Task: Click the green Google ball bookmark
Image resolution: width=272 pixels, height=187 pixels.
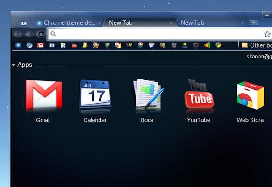Action: tap(185, 45)
